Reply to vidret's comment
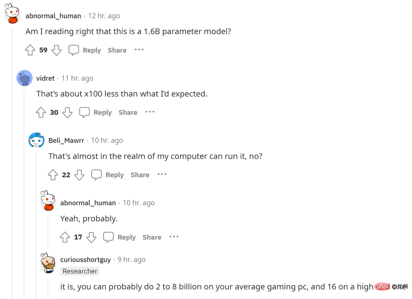The height and width of the screenshot is (299, 412). click(95, 112)
